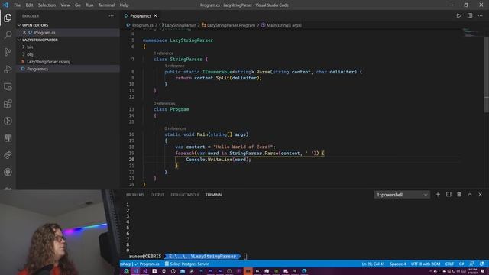
Task: Open the View menu
Action: coord(65,5)
